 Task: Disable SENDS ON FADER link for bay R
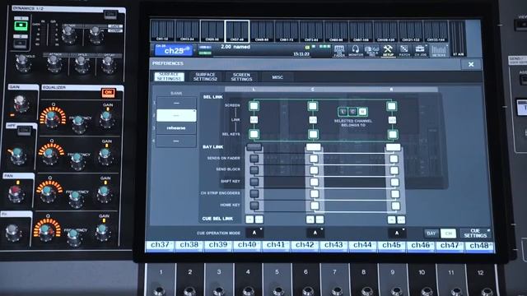tap(394, 159)
